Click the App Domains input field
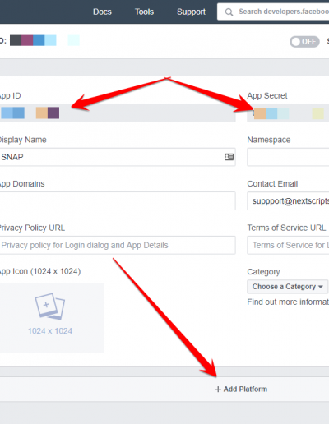This screenshot has height=424, width=329. pos(118,201)
